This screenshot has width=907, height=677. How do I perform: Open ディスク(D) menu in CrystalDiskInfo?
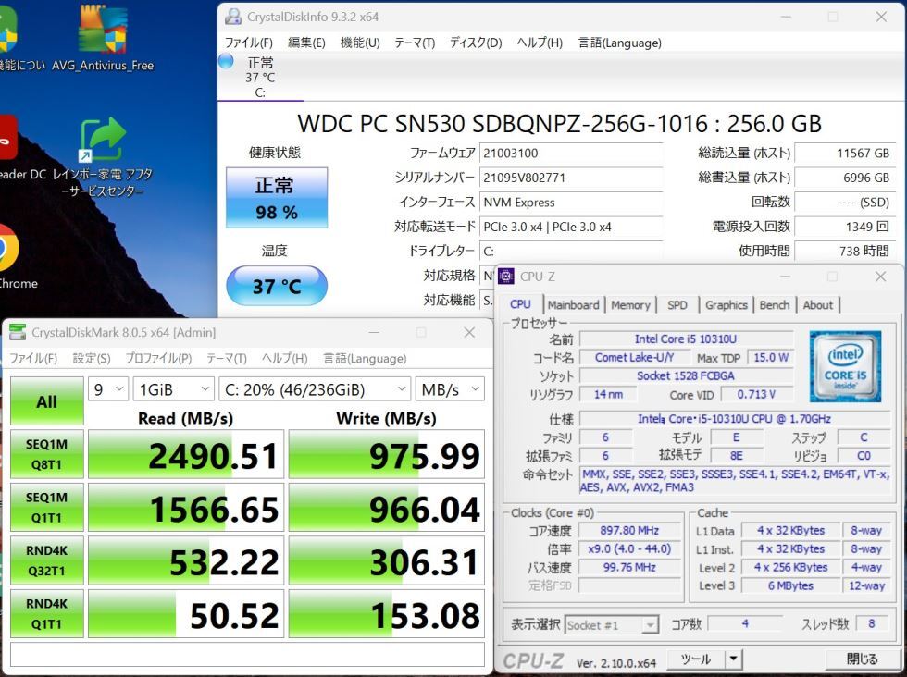coord(476,43)
